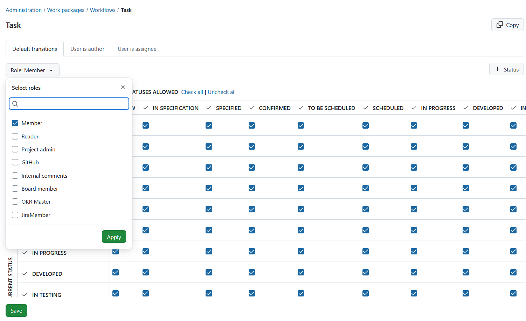Click the DEVELOPED row label

[x=47, y=274]
